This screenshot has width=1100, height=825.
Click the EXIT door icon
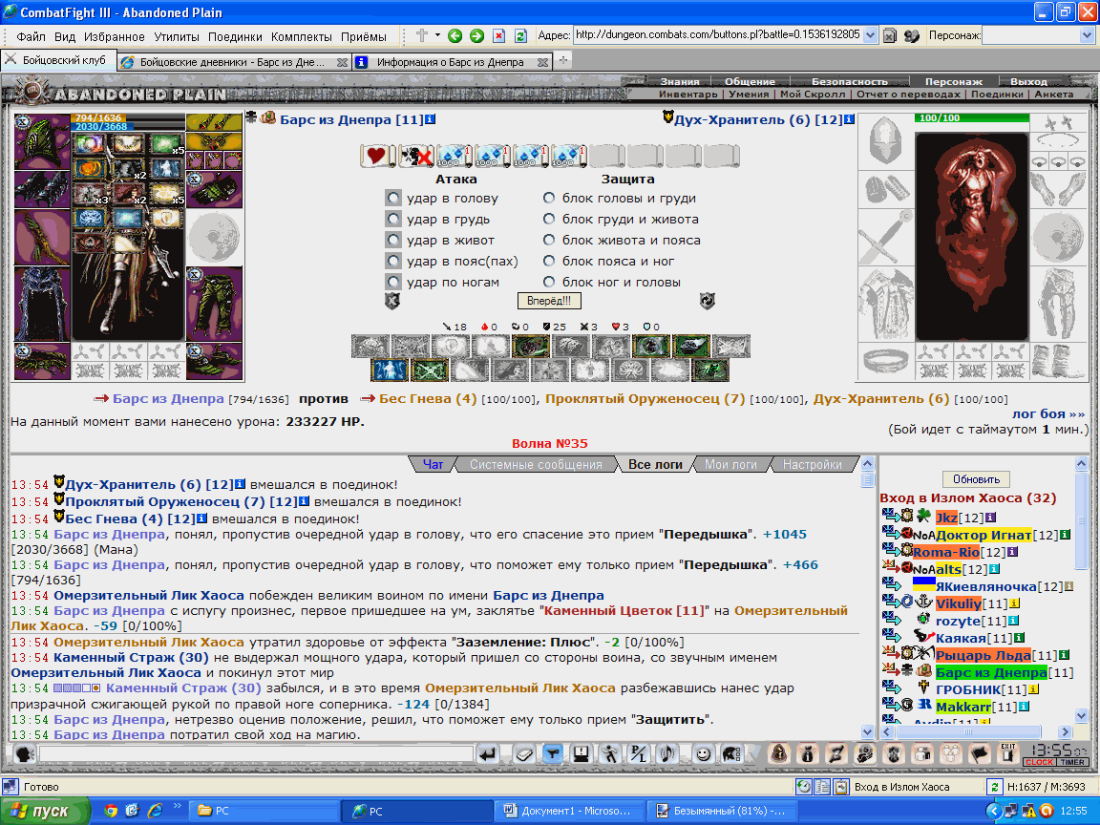click(x=1008, y=754)
